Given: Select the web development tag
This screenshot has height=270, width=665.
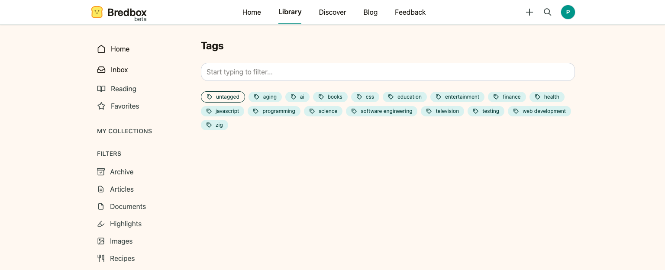Looking at the screenshot, I should click(x=539, y=111).
